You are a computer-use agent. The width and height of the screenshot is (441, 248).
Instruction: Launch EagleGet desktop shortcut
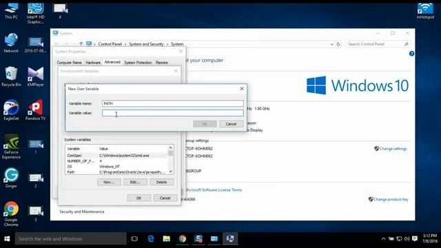tap(11, 110)
